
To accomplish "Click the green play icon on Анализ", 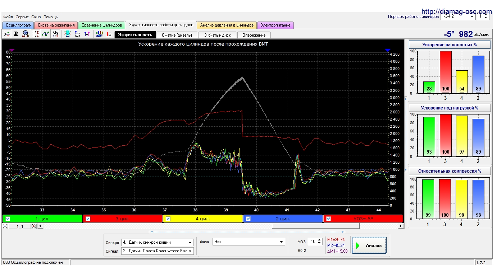I will [x=358, y=246].
